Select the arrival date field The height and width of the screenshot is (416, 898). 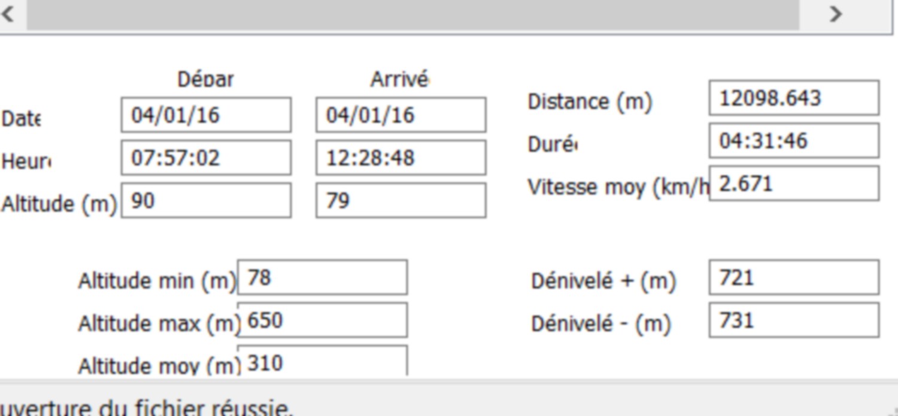pyautogui.click(x=401, y=115)
